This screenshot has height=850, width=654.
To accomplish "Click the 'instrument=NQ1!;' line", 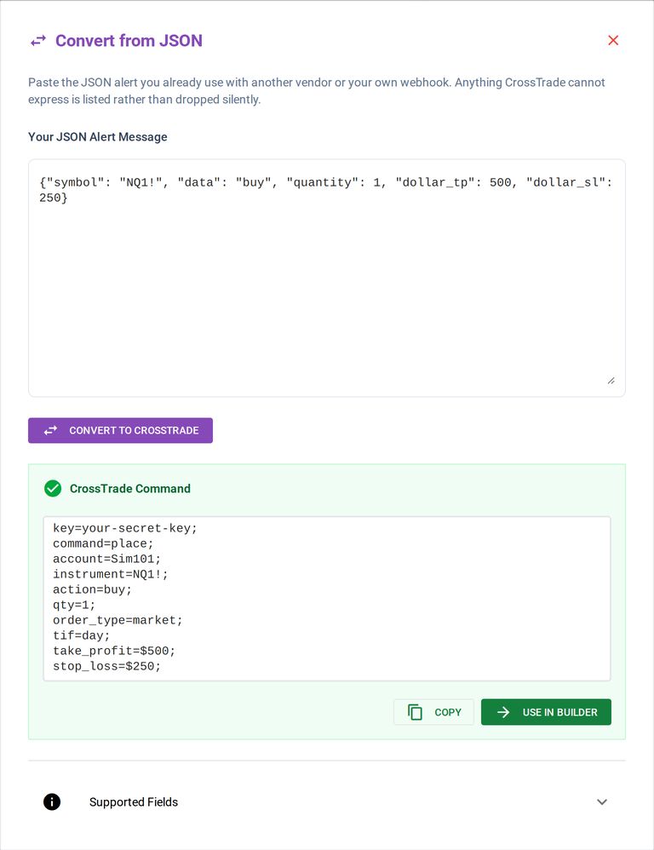I will pos(111,574).
